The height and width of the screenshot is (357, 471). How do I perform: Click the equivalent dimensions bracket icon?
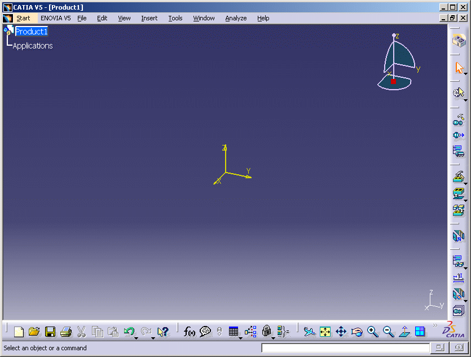[283, 332]
